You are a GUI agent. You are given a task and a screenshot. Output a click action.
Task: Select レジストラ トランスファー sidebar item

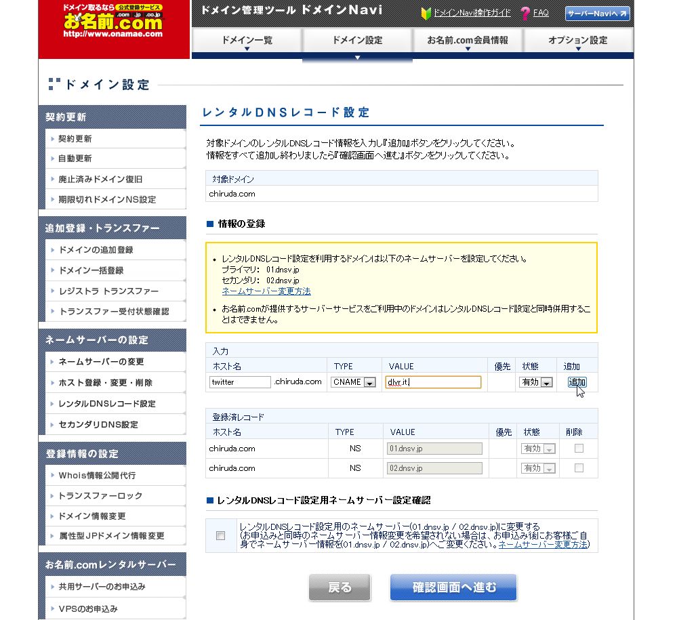coord(115,291)
